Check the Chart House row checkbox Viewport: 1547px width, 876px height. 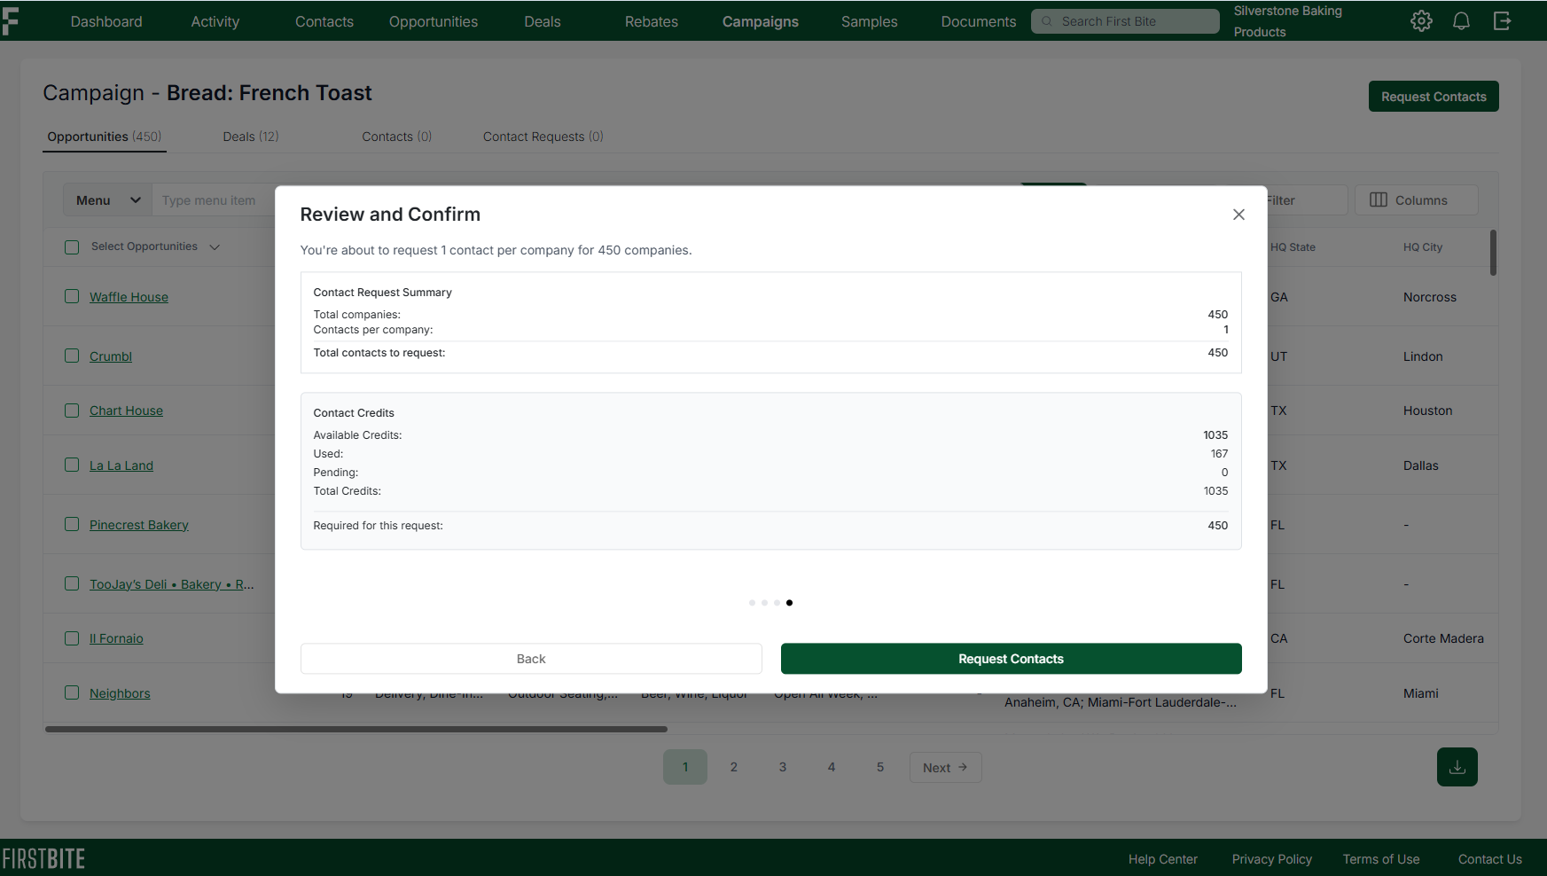pyautogui.click(x=72, y=411)
